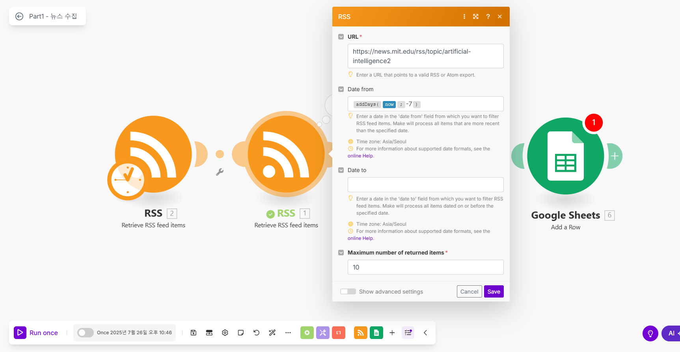Image resolution: width=680 pixels, height=352 pixels.
Task: Click the red notification badge on Google Sheets
Action: (594, 123)
